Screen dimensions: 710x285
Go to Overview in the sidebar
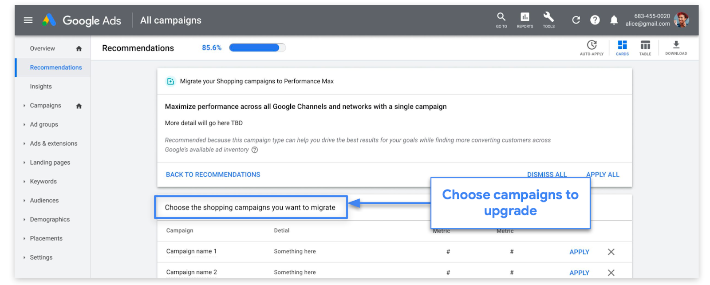coord(43,49)
